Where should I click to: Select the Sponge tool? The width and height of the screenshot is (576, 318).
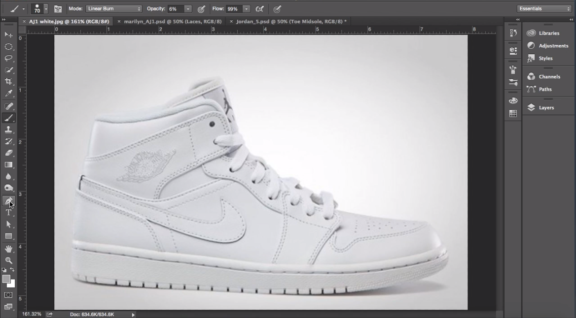(x=8, y=189)
